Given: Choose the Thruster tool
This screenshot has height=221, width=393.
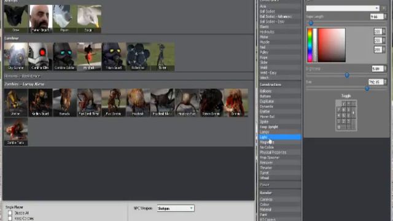Looking at the screenshot, I should pyautogui.click(x=280, y=168).
